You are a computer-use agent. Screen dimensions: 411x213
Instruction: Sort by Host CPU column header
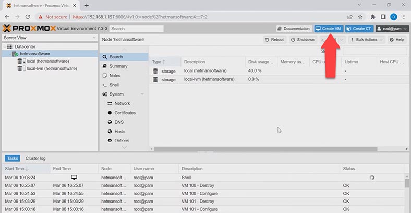(393, 62)
